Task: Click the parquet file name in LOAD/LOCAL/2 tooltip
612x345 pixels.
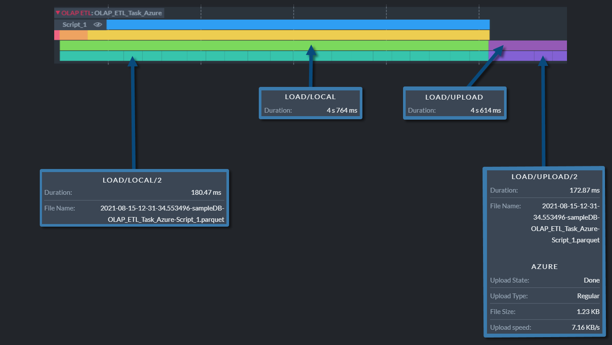Action: [162, 214]
